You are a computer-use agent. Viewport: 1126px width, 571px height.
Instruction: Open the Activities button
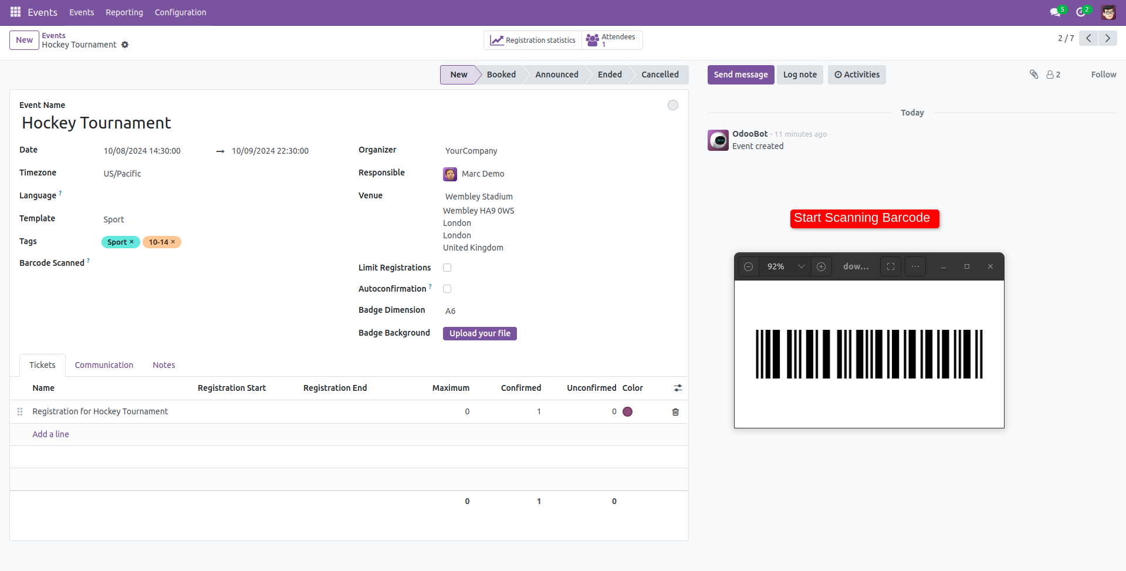click(x=857, y=75)
